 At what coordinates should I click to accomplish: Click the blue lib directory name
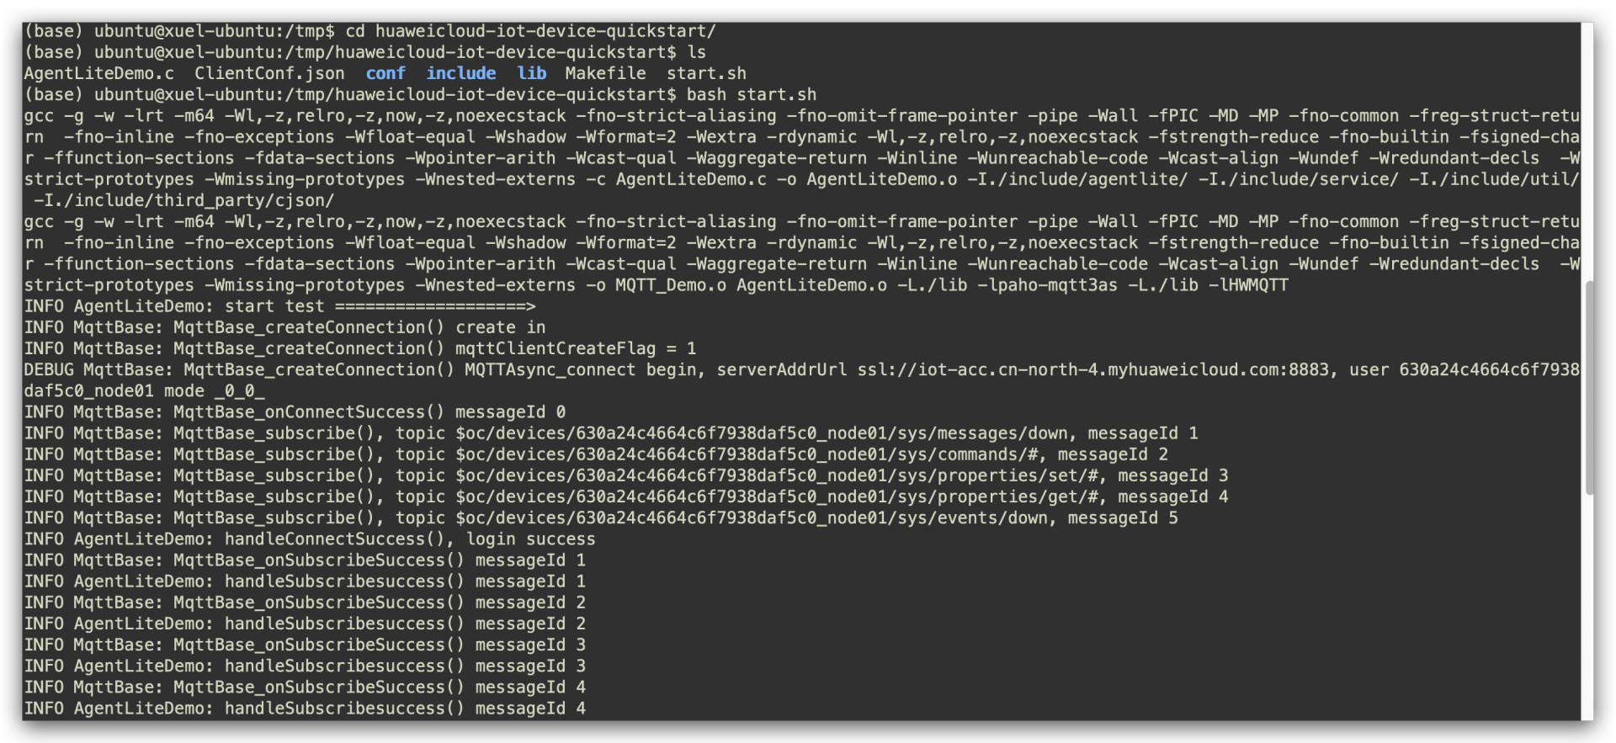coord(531,73)
